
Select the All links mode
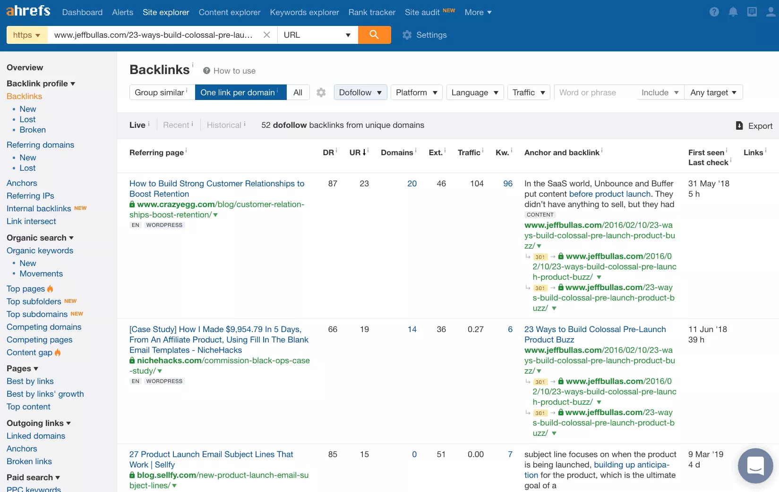298,92
